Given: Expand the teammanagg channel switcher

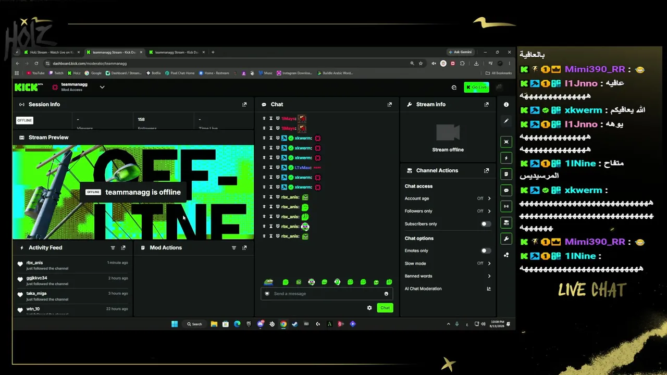Looking at the screenshot, I should tap(102, 87).
